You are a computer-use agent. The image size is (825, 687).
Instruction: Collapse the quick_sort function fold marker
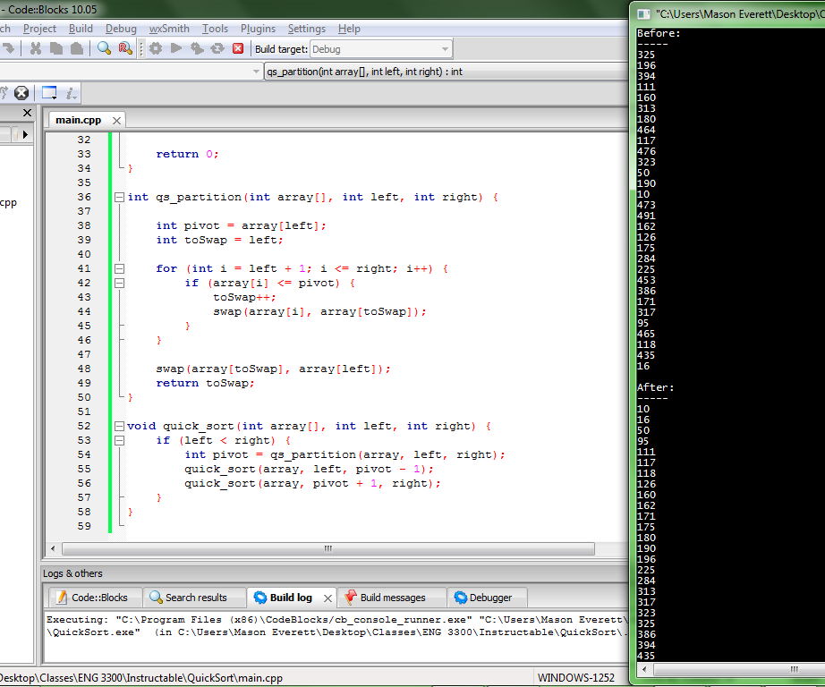pyautogui.click(x=119, y=426)
